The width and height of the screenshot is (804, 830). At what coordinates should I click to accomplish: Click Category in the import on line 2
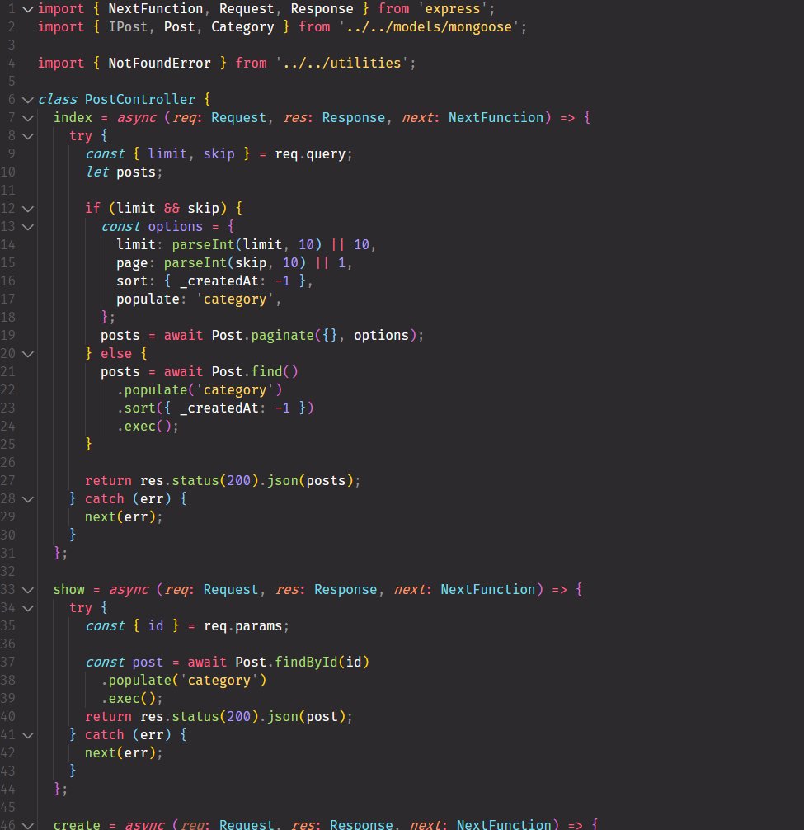[x=242, y=27]
